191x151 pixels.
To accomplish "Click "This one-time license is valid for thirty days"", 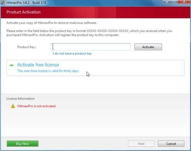I will click(48, 71).
